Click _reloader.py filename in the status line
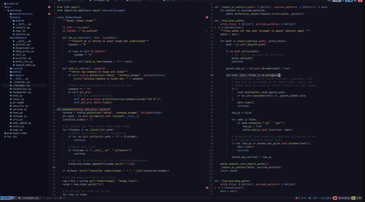The height and width of the screenshot is (202, 365). click(x=30, y=198)
